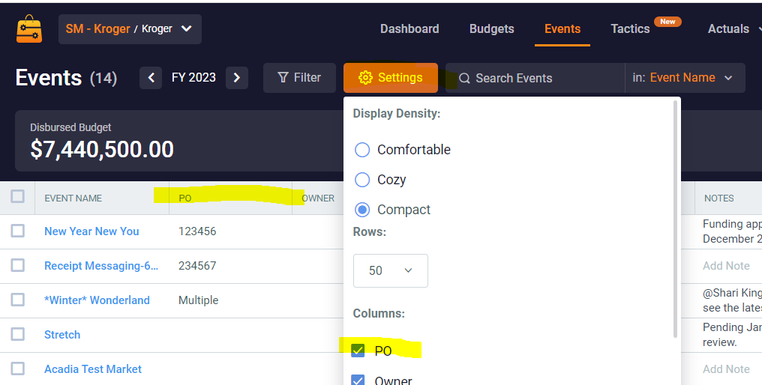Go to the Dashboard tab
The image size is (762, 385).
click(x=409, y=29)
